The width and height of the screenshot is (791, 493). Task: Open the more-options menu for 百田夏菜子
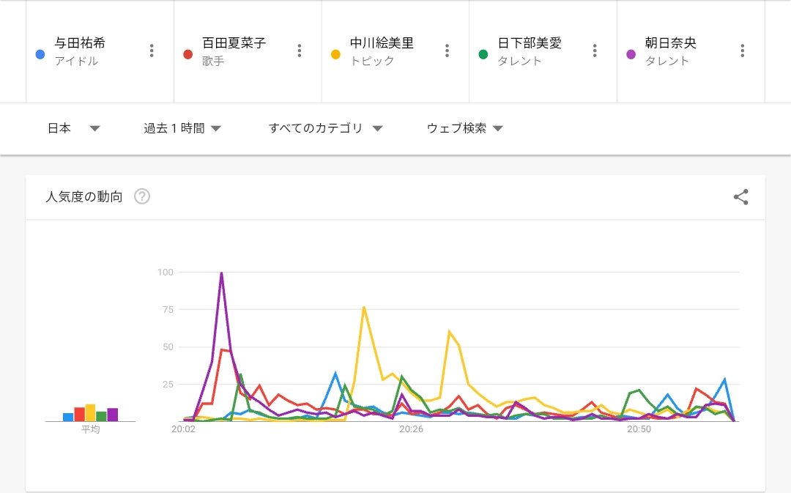click(299, 51)
